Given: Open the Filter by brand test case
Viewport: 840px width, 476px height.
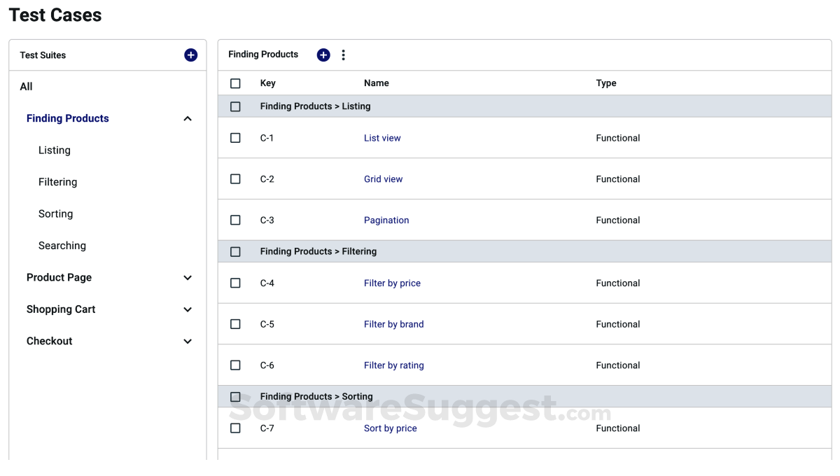Looking at the screenshot, I should click(x=393, y=323).
